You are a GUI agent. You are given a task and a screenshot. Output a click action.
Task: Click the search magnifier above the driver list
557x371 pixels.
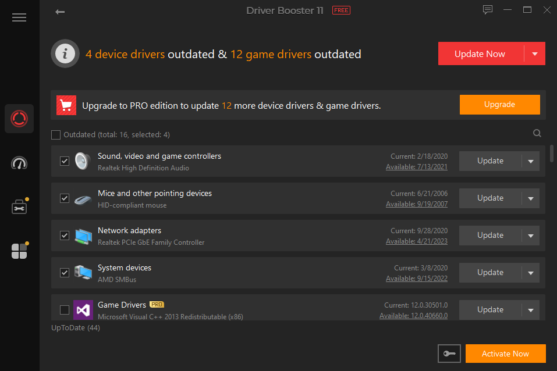(x=537, y=133)
